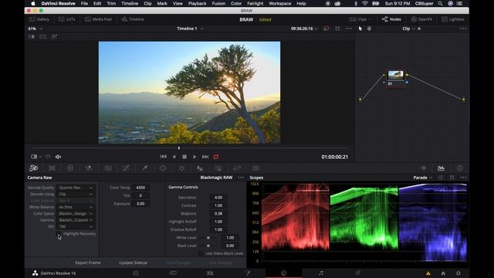Viewport: 494px width, 278px height.
Task: Open the Trim menu
Action: [111, 3]
